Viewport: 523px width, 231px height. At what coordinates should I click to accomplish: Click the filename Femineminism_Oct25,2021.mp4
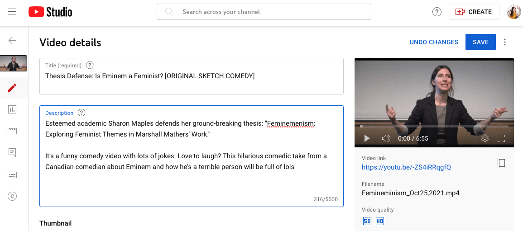point(411,193)
